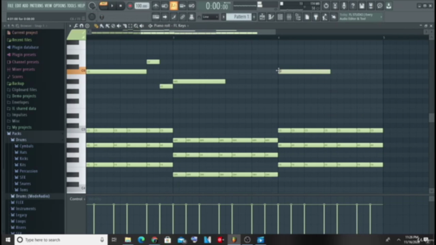Screen dimensions: 436x245
Task: Pick the Zoom magnifier tool in piano roll
Action: [x=136, y=26]
